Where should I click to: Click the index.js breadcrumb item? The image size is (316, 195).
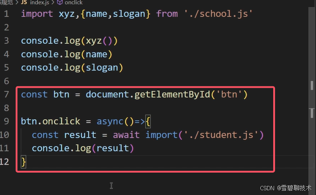tap(39, 2)
